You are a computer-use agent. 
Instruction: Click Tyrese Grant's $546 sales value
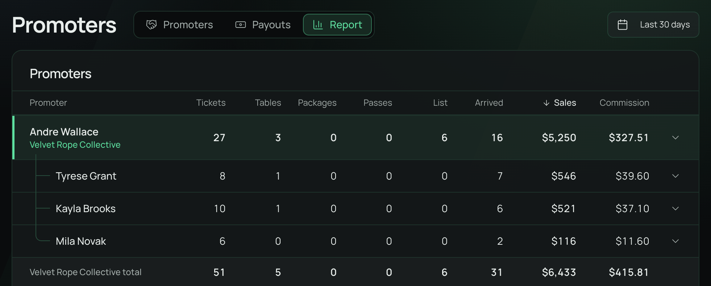pyautogui.click(x=564, y=176)
